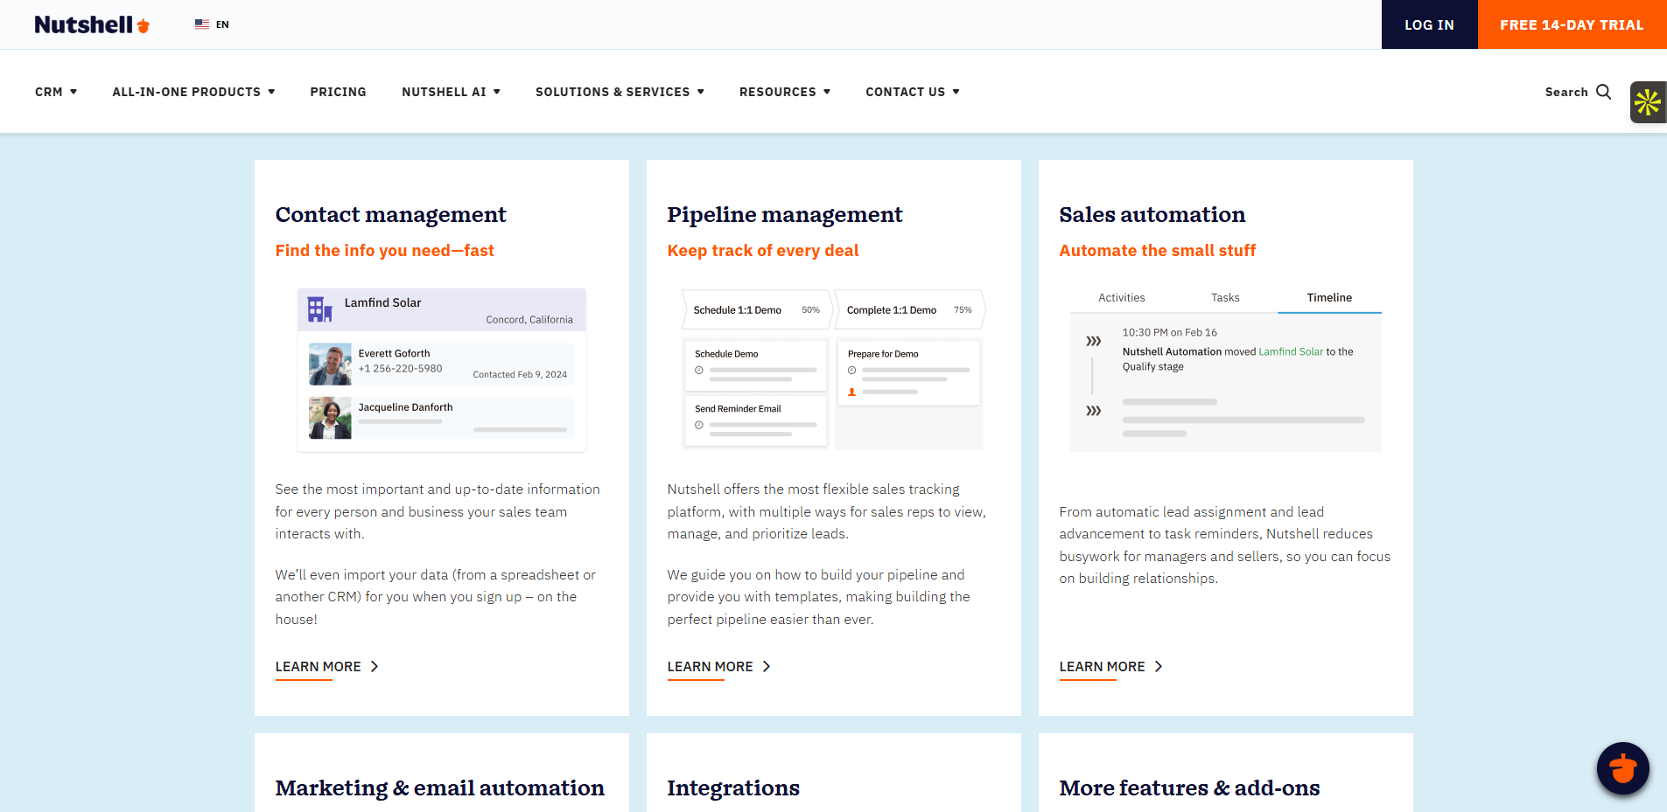Click the automation arrows icon beside 10:30 PM
This screenshot has width=1667, height=812.
tap(1094, 341)
